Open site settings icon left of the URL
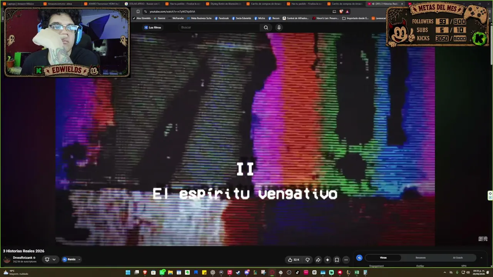The width and height of the screenshot is (493, 277). (x=145, y=12)
